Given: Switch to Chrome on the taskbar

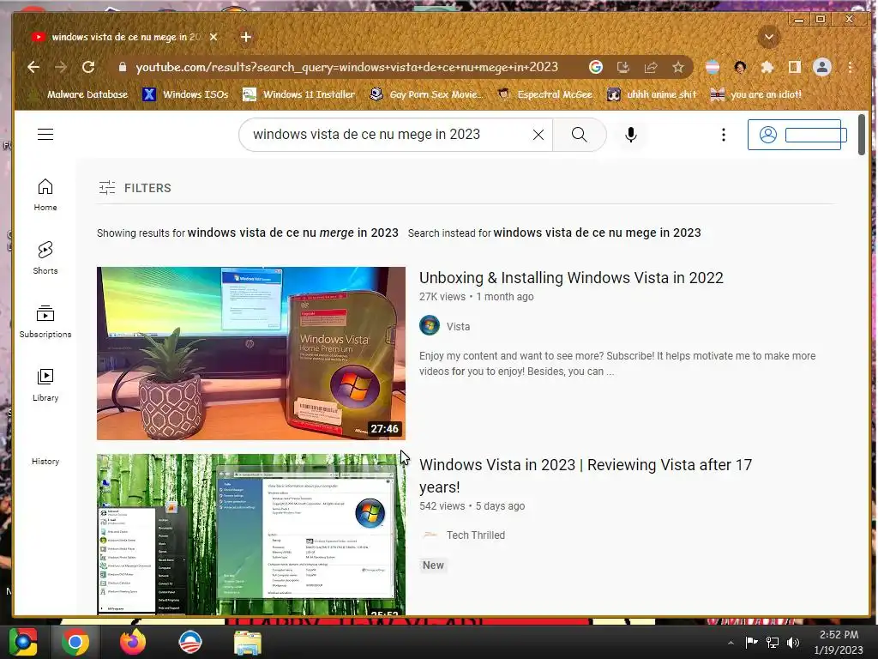Looking at the screenshot, I should 75,642.
